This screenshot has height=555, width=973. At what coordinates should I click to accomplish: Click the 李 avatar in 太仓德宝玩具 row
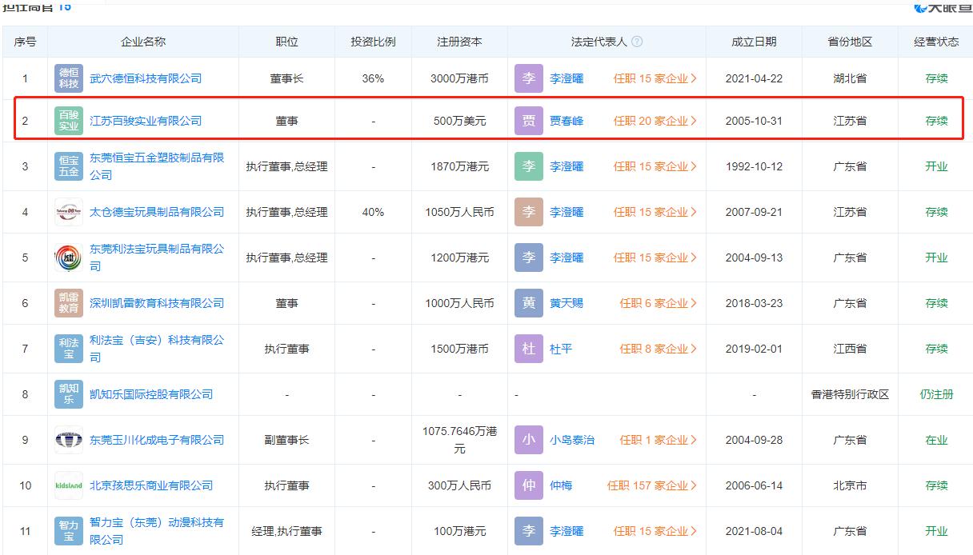pos(528,212)
